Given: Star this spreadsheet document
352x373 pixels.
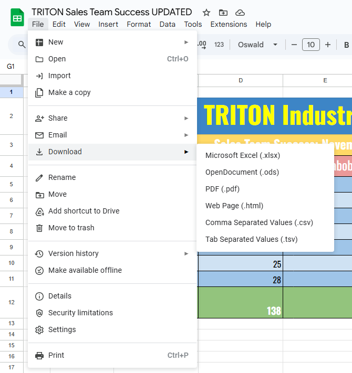Looking at the screenshot, I should (206, 12).
